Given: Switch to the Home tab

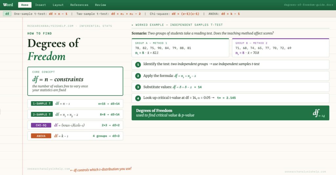Looking at the screenshot, I should pyautogui.click(x=25, y=5).
